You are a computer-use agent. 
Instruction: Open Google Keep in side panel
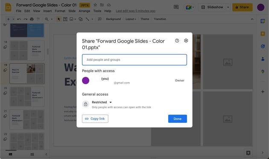coord(263,34)
